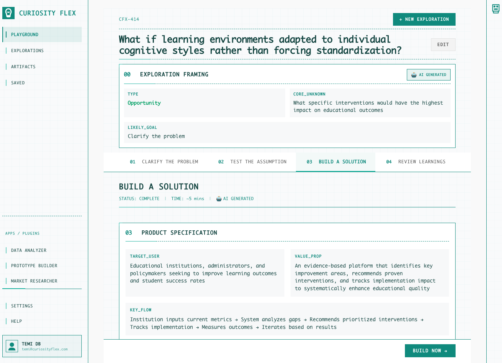The height and width of the screenshot is (363, 502).
Task: Click the Curiosity Flex lightbulb logo icon
Action: (8, 13)
